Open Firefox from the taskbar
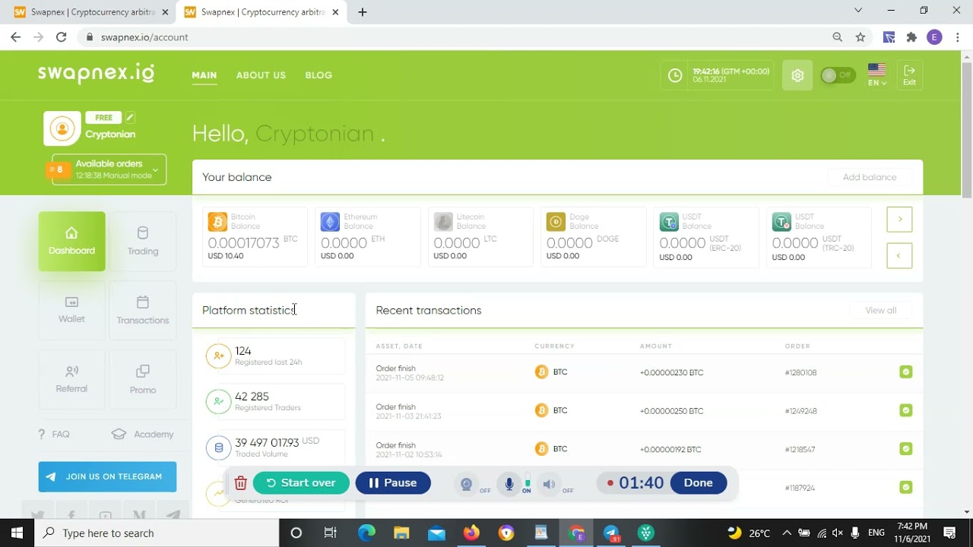This screenshot has height=547, width=973. (471, 533)
